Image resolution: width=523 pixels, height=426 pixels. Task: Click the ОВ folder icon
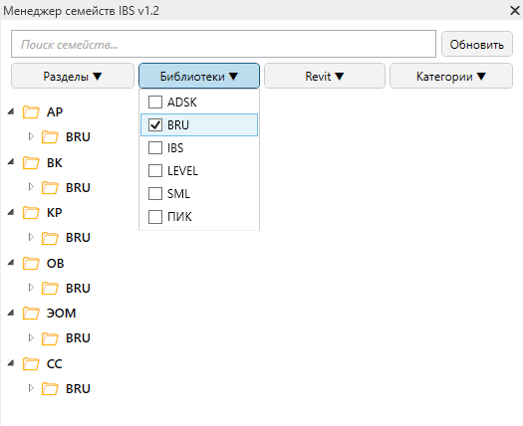click(31, 264)
